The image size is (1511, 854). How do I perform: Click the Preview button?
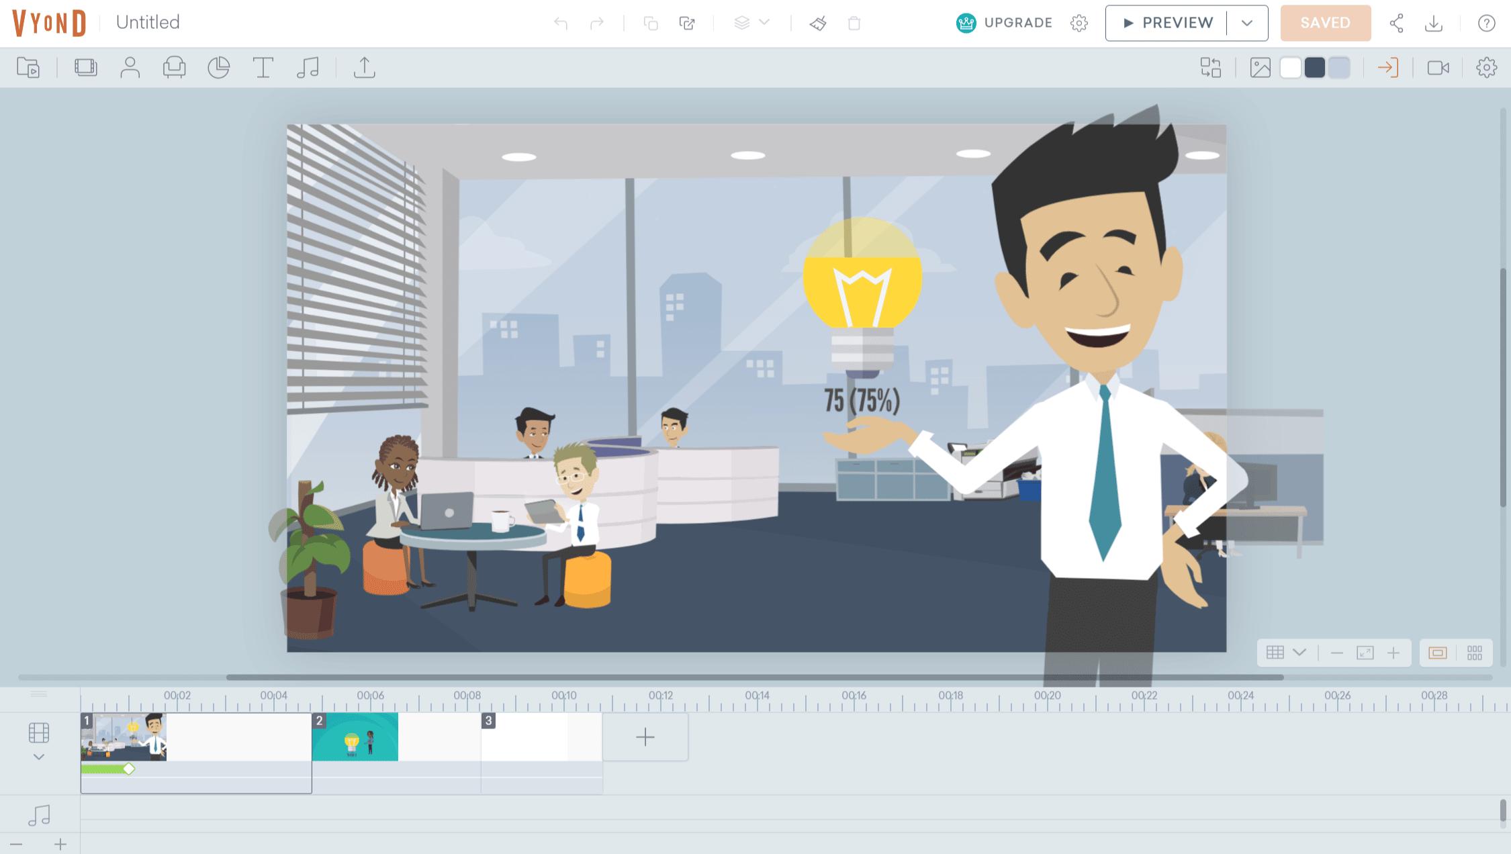pos(1167,23)
